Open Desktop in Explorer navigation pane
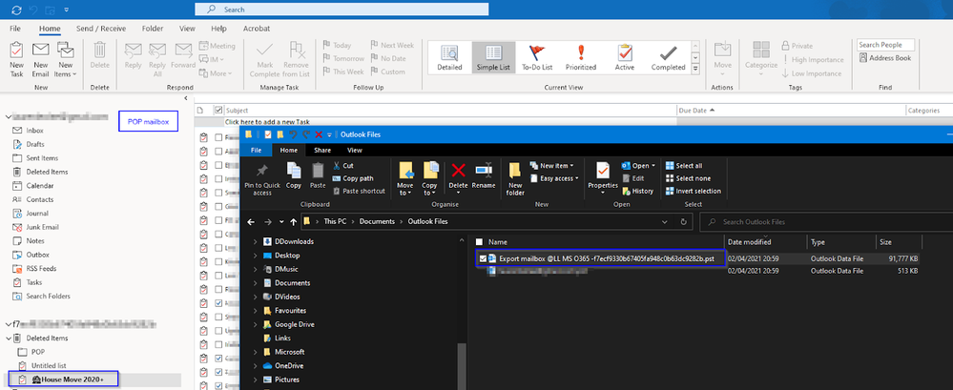The image size is (953, 390). pos(287,256)
